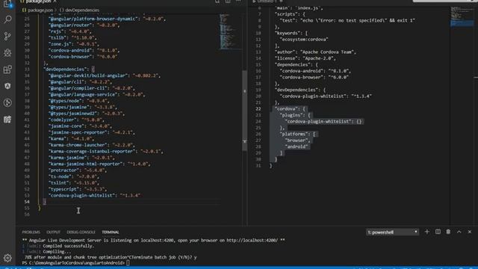The width and height of the screenshot is (478, 269).
Task: Maximize the panel with the chevron up icon
Action: (459, 232)
